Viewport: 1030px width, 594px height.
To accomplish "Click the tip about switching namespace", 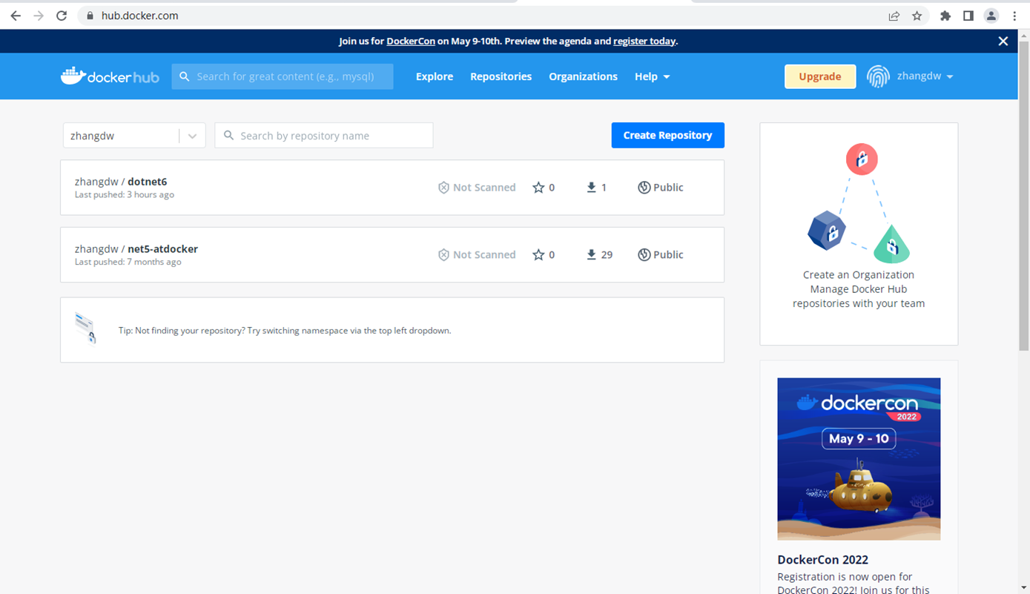I will tap(285, 331).
